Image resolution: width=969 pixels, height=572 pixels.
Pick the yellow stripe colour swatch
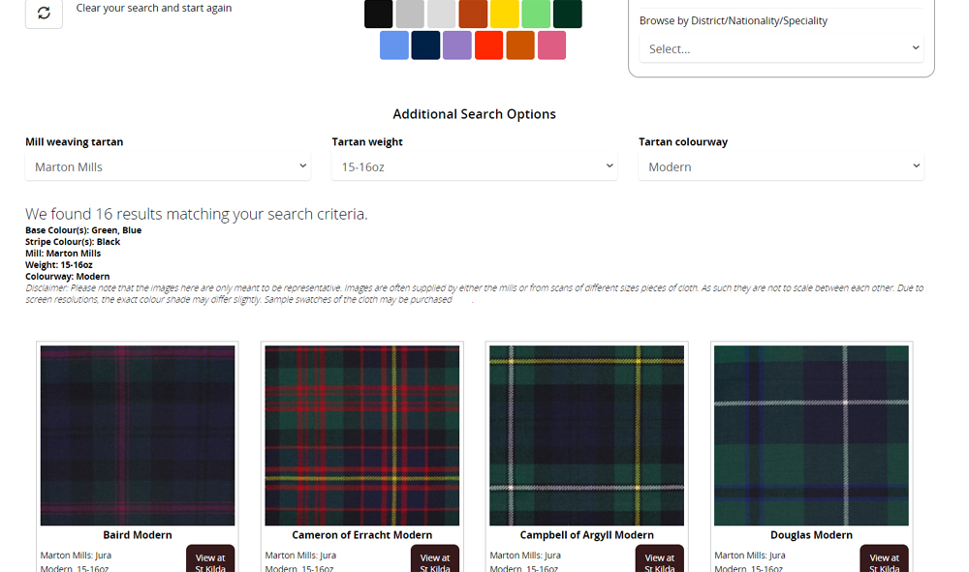click(505, 14)
